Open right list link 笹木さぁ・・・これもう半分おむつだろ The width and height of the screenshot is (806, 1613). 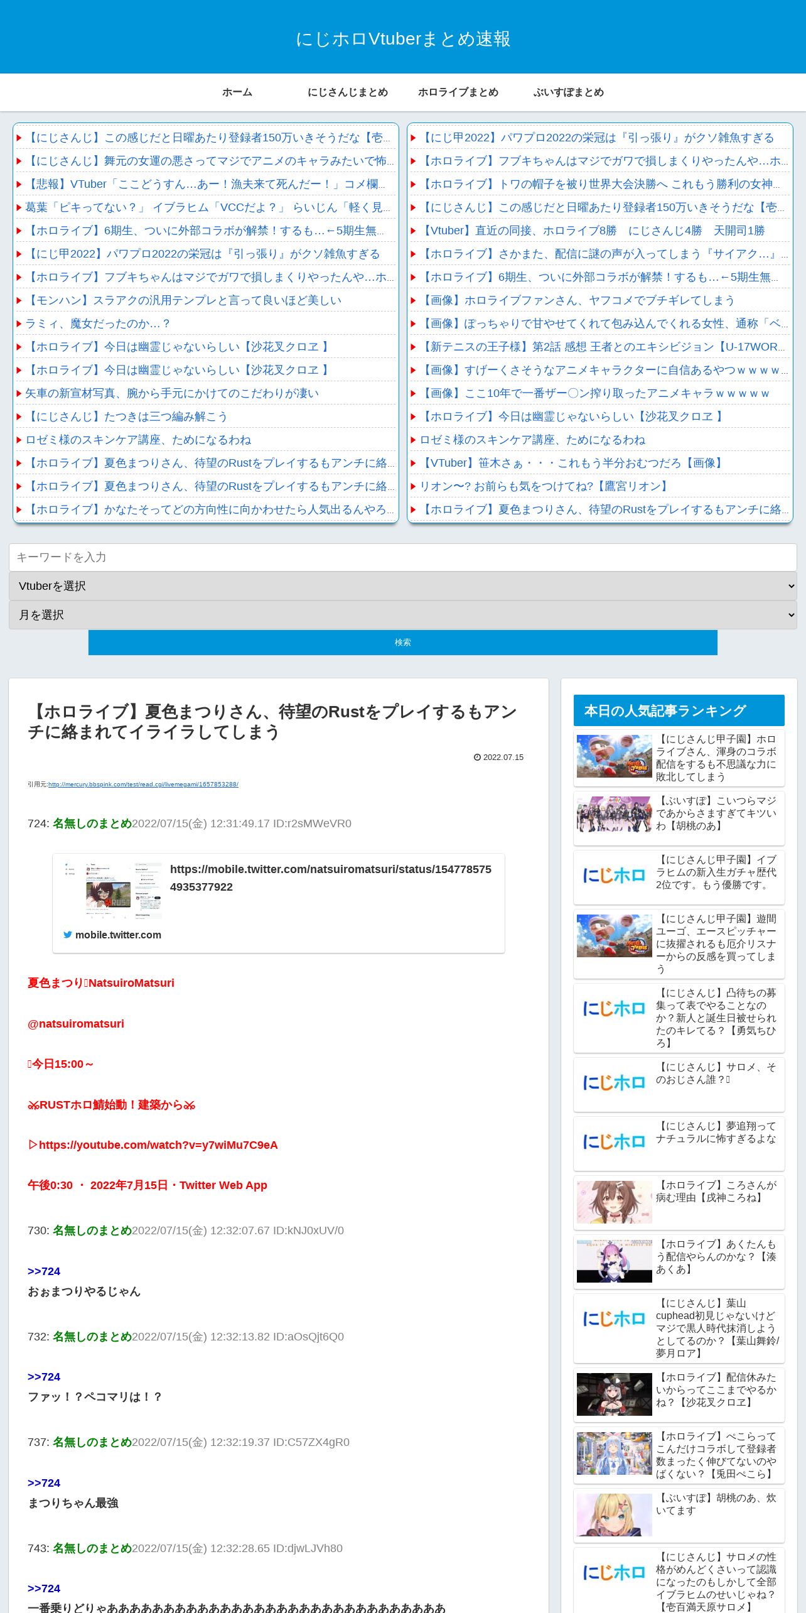(572, 463)
